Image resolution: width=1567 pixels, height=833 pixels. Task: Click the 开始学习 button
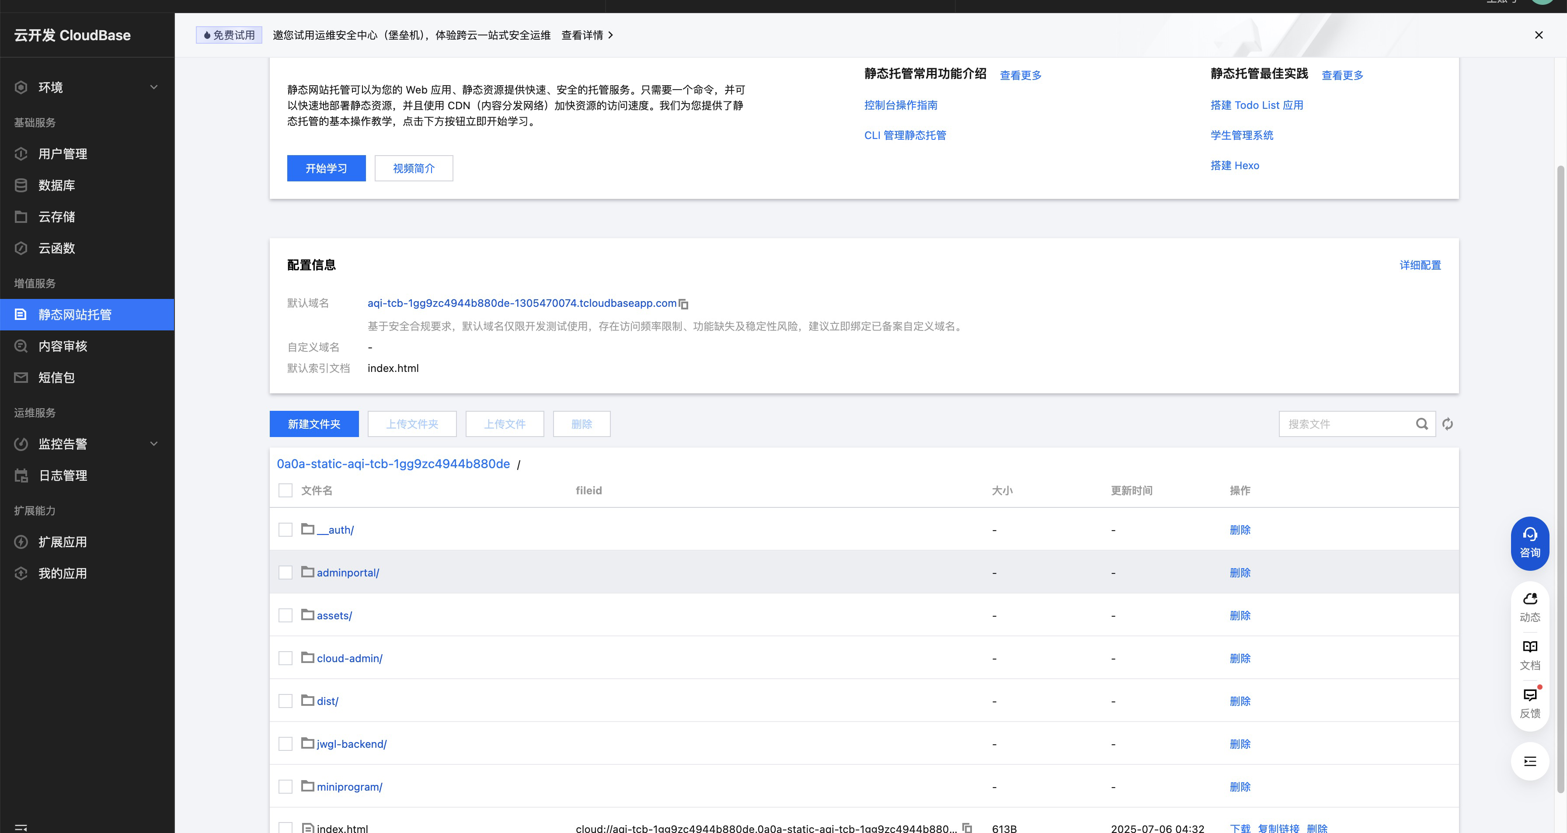pos(326,168)
